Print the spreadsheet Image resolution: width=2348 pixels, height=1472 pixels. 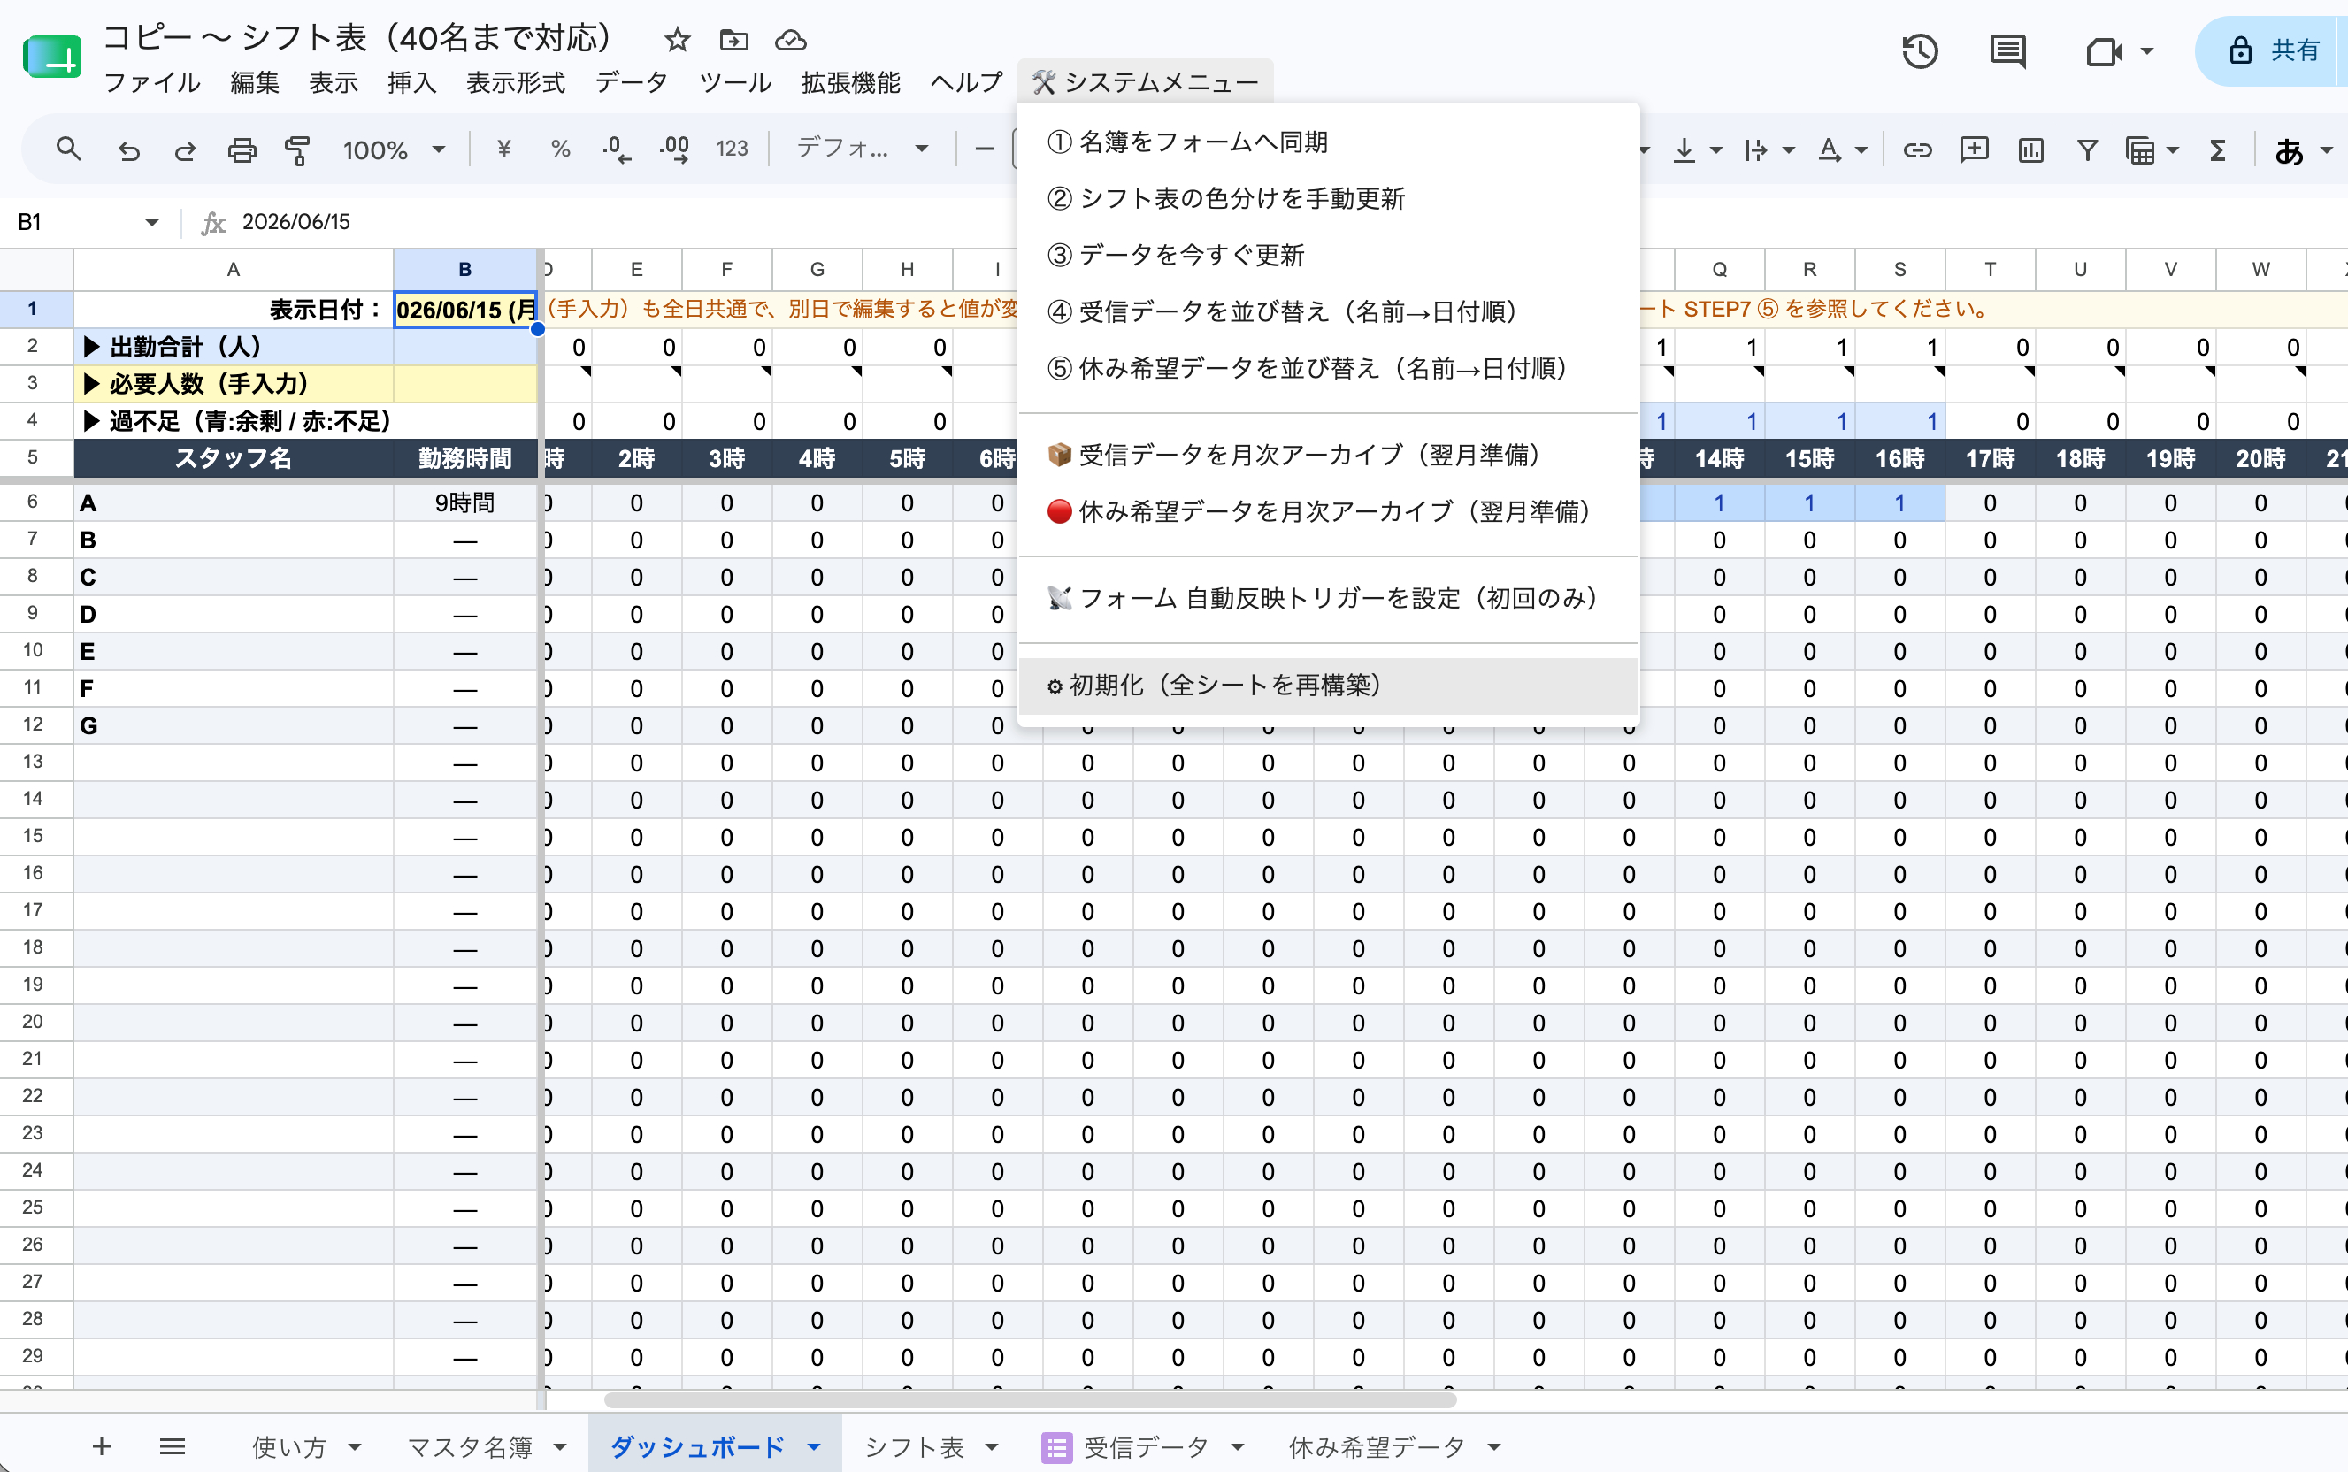[x=242, y=149]
